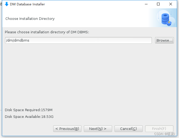Go back with Previous(B) button
The height and width of the screenshot is (138, 179).
(67, 129)
